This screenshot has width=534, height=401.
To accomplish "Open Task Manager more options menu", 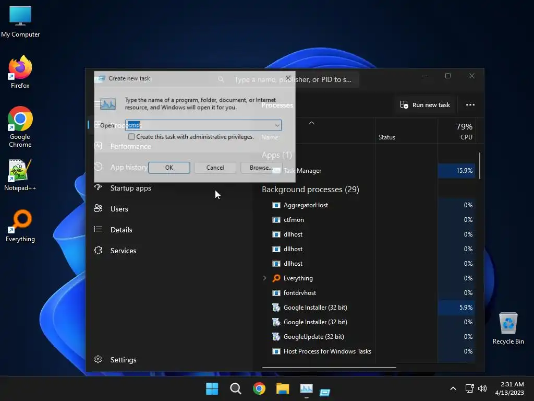I will [470, 104].
